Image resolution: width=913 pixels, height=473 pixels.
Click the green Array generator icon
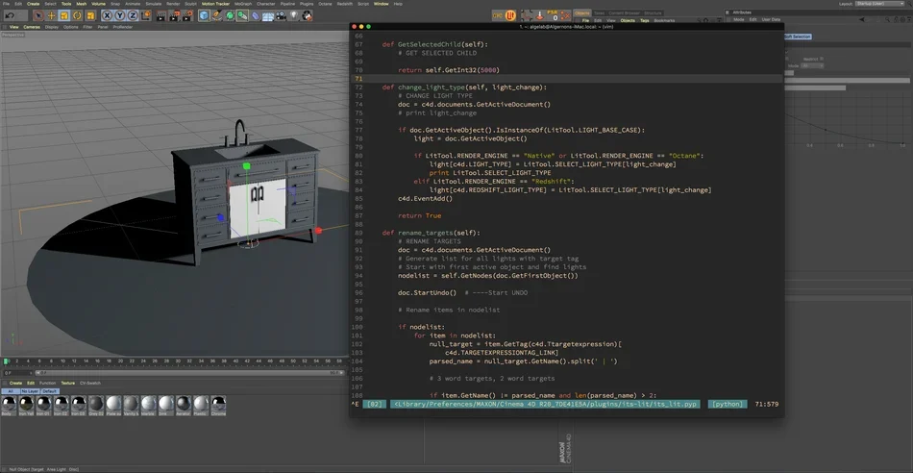[x=242, y=15]
